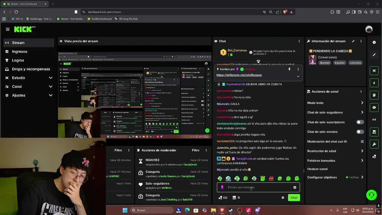382x215 pixels.
Task: Click the Spanish tag
Action: [325, 63]
